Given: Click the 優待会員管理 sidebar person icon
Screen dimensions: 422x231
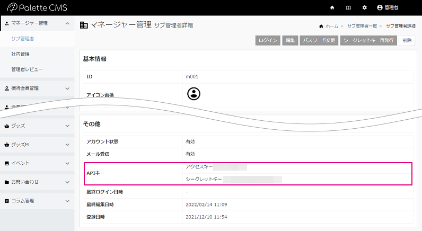Looking at the screenshot, I should pyautogui.click(x=7, y=88).
